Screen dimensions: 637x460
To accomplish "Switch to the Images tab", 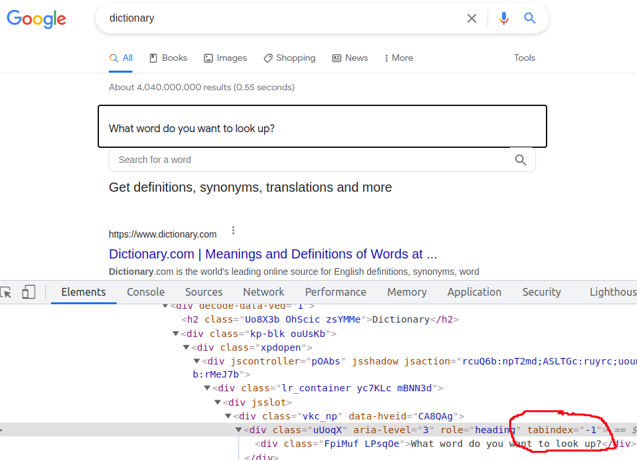I will tap(225, 58).
